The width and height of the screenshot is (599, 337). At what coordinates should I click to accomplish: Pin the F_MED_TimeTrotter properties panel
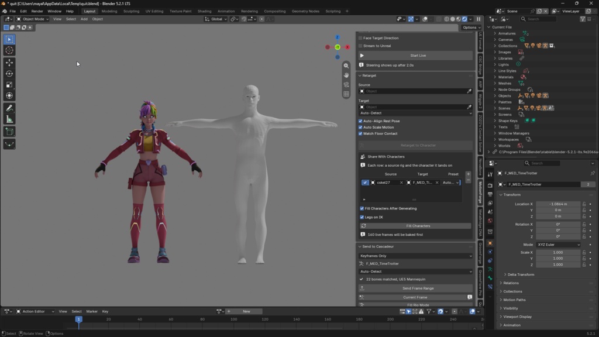[x=593, y=173]
